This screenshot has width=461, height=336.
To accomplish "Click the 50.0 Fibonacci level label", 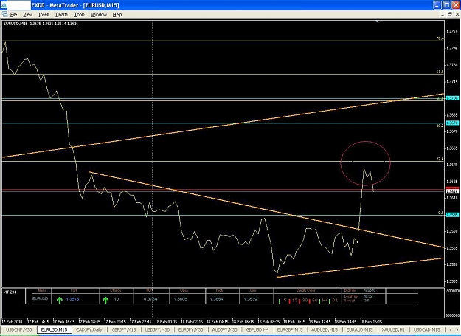I will tap(440, 98).
